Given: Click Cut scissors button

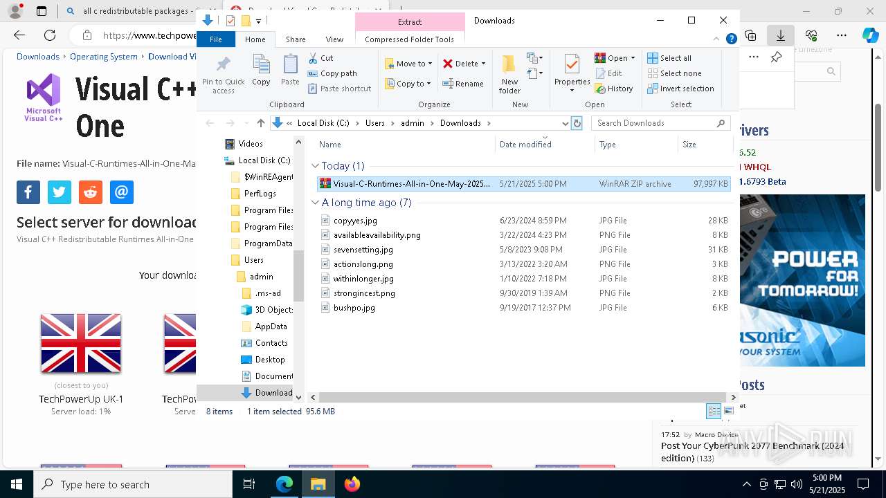Looking at the screenshot, I should tap(320, 58).
